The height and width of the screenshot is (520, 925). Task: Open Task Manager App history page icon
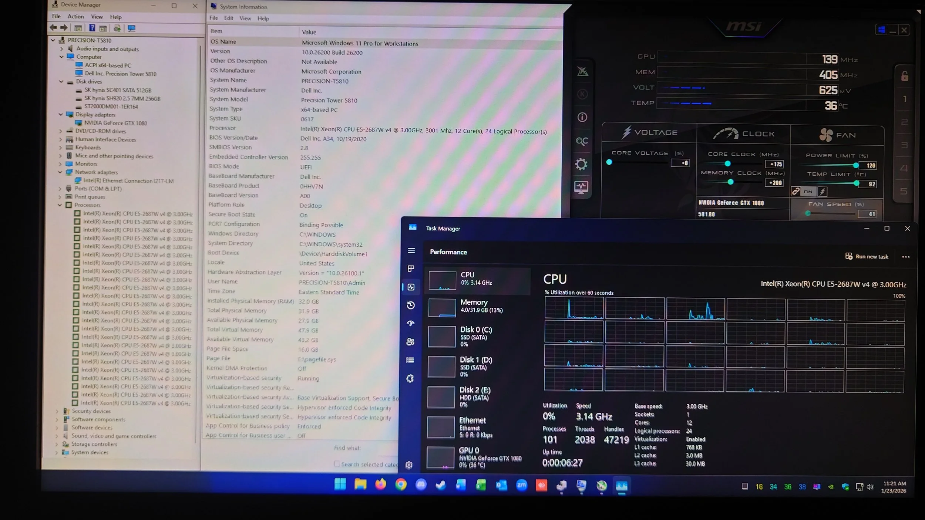tap(411, 305)
